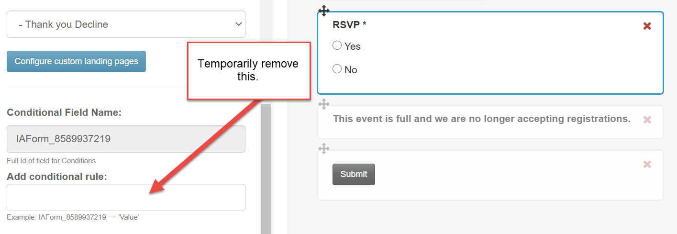Click the move handle above RSVP field
This screenshot has width=677, height=234.
point(324,11)
